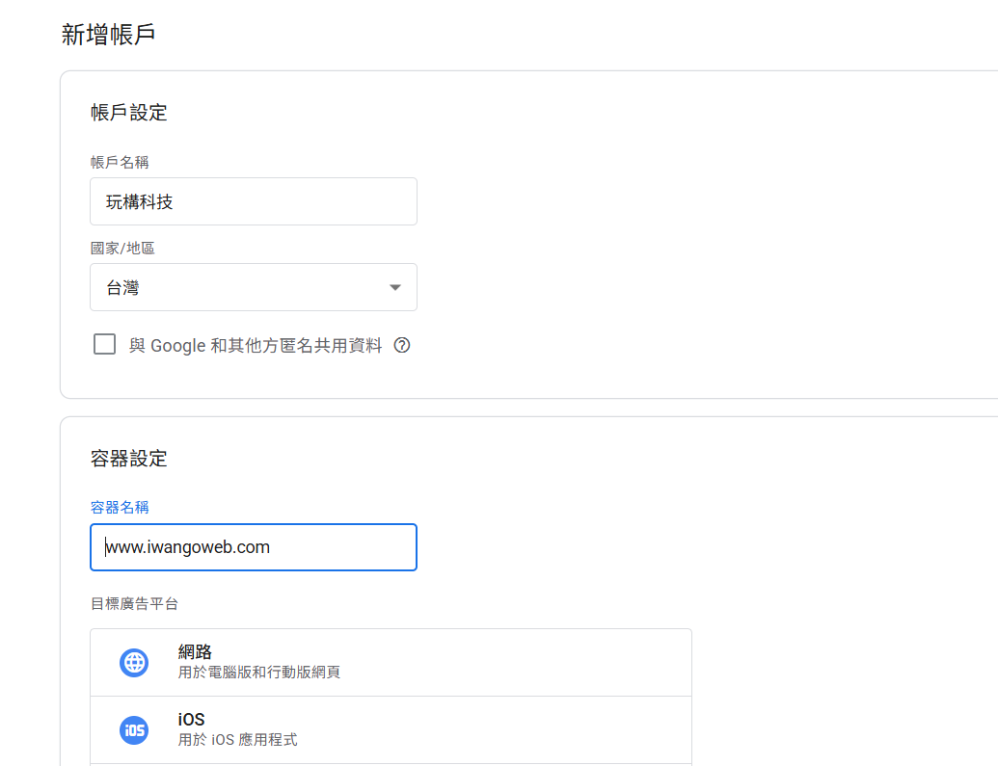
Task: Click the account name field containing 玩構科技
Action: pos(253,201)
